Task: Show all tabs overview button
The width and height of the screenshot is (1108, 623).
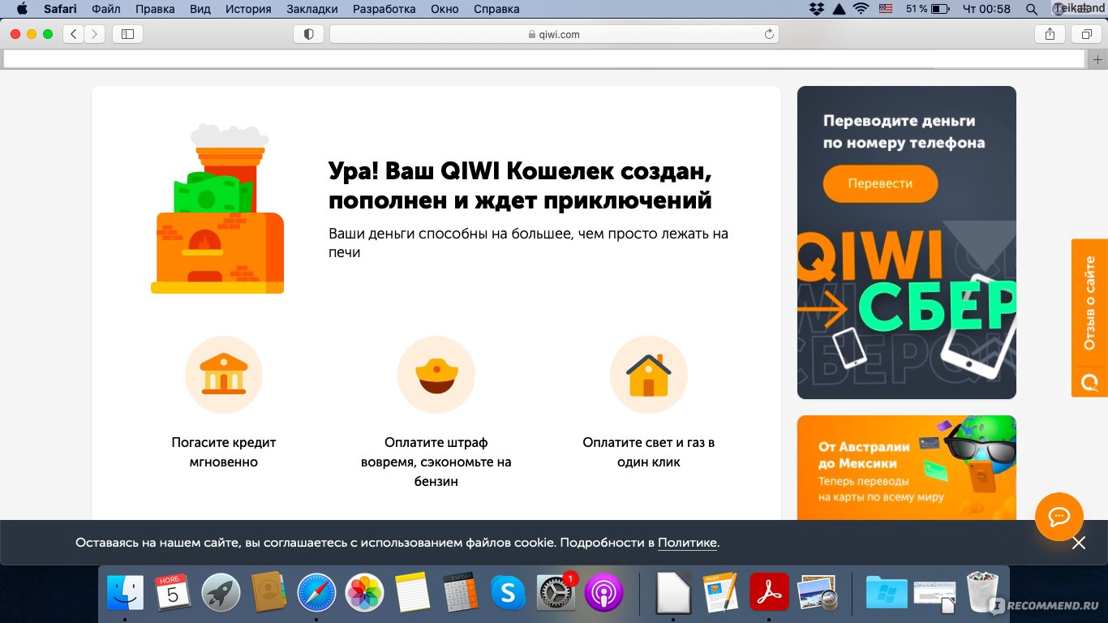Action: [x=1085, y=34]
